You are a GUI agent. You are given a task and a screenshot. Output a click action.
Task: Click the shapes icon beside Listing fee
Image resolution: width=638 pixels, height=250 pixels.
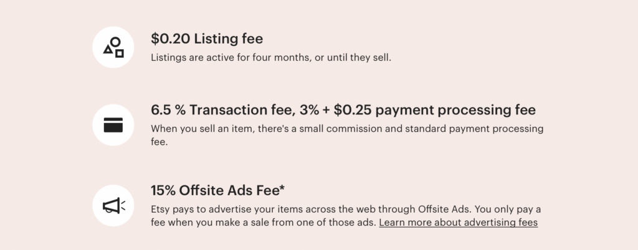(113, 47)
